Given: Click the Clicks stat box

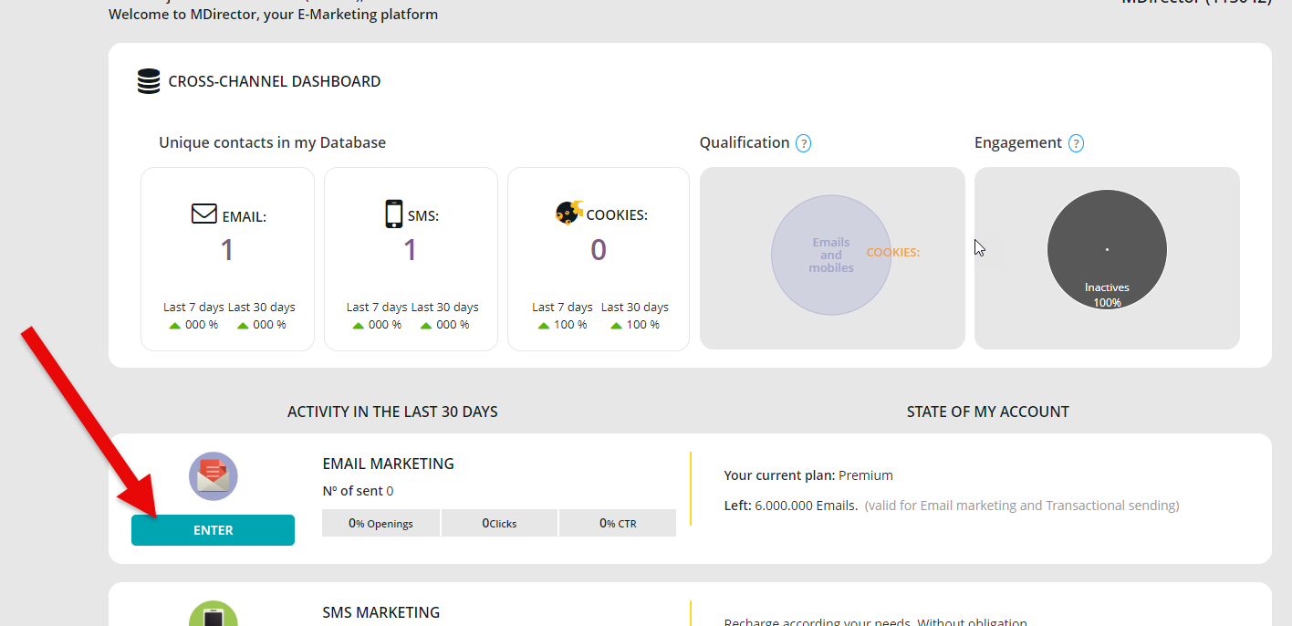Looking at the screenshot, I should pyautogui.click(x=499, y=523).
